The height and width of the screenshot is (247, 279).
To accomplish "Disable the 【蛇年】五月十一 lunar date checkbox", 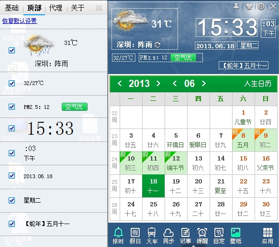I will [12, 224].
